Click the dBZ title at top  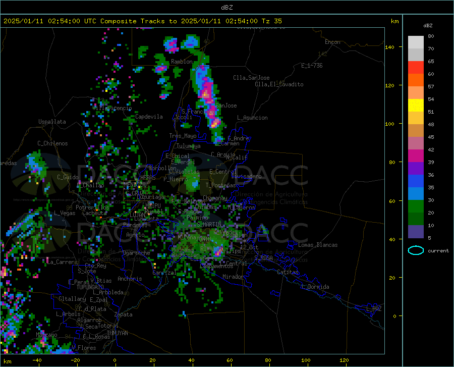pos(226,8)
